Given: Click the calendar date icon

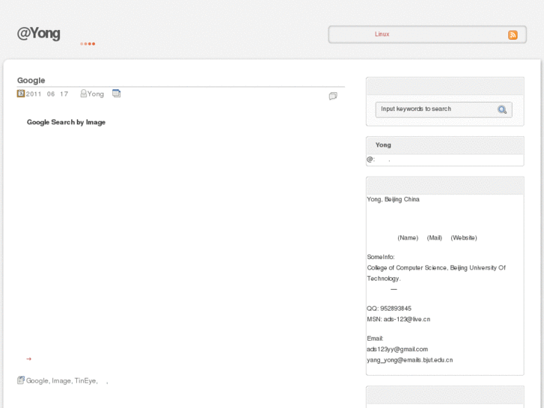Looking at the screenshot, I should click(x=21, y=94).
